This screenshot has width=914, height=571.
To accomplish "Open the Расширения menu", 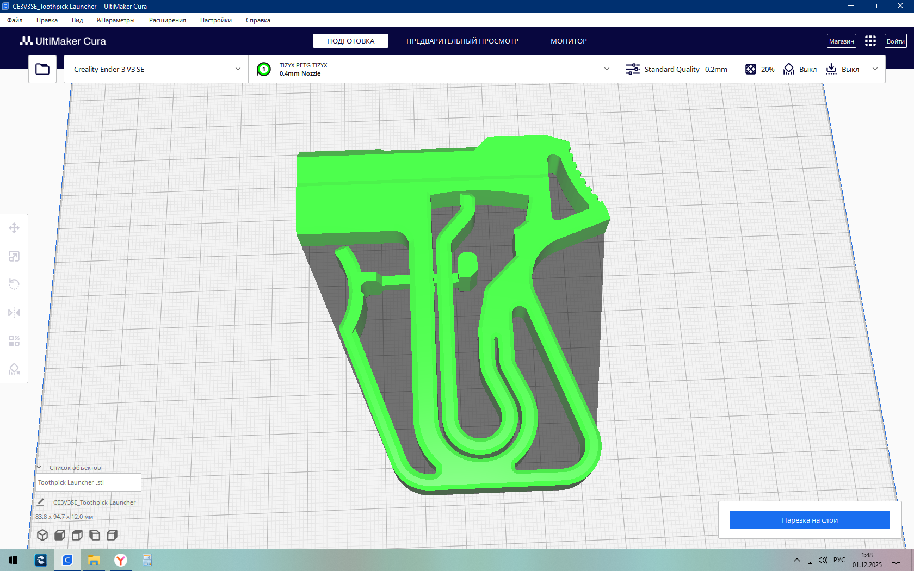I will tap(168, 20).
